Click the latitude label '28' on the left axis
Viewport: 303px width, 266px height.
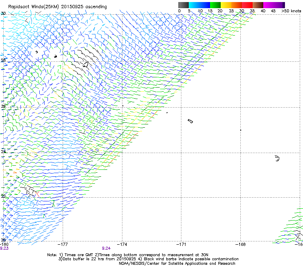[3, 60]
